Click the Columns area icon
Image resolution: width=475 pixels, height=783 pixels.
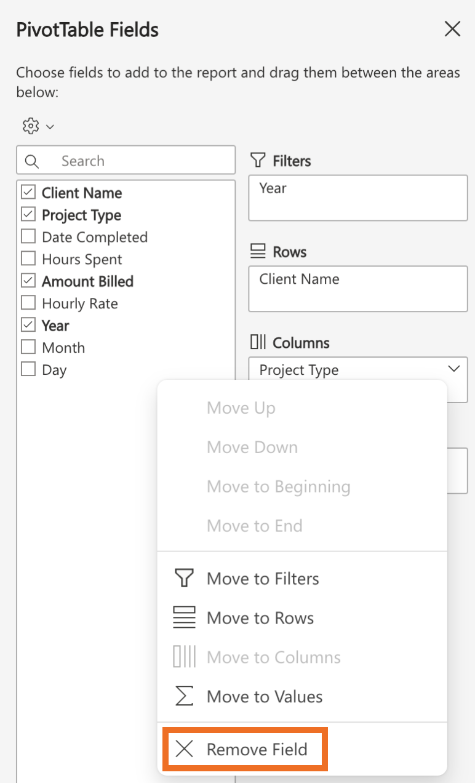(x=258, y=343)
